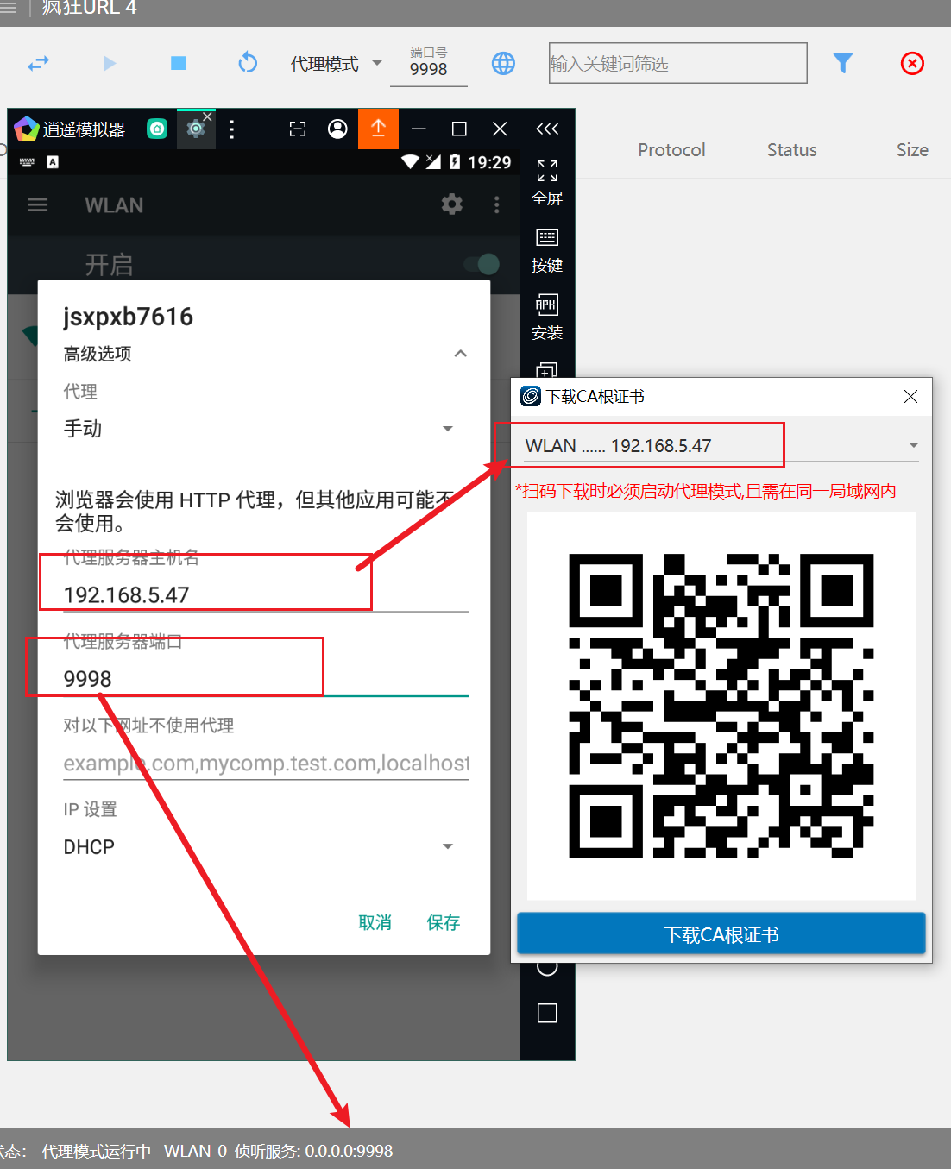This screenshot has height=1169, width=951.
Task: Toggle the WLAN 开启 switch
Action: coord(482,264)
